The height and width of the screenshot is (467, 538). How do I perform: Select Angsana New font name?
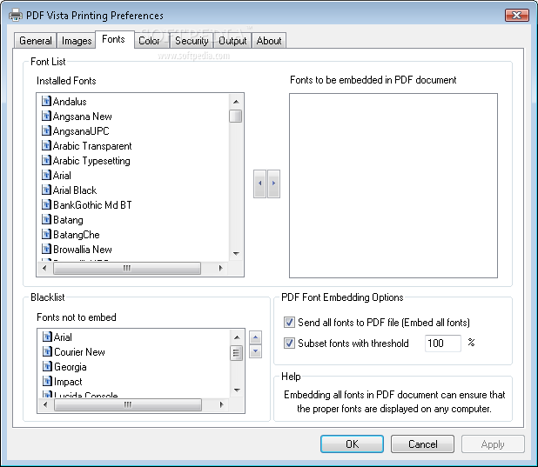[x=83, y=117]
